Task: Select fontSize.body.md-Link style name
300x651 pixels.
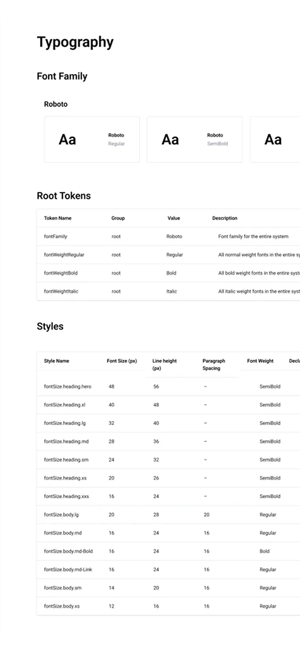Action: 68,570
